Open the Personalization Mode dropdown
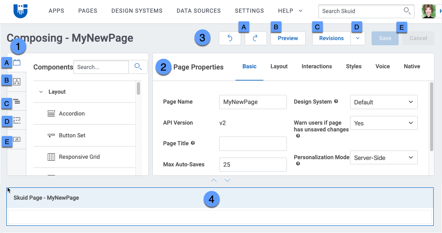This screenshot has width=442, height=233. 384,158
